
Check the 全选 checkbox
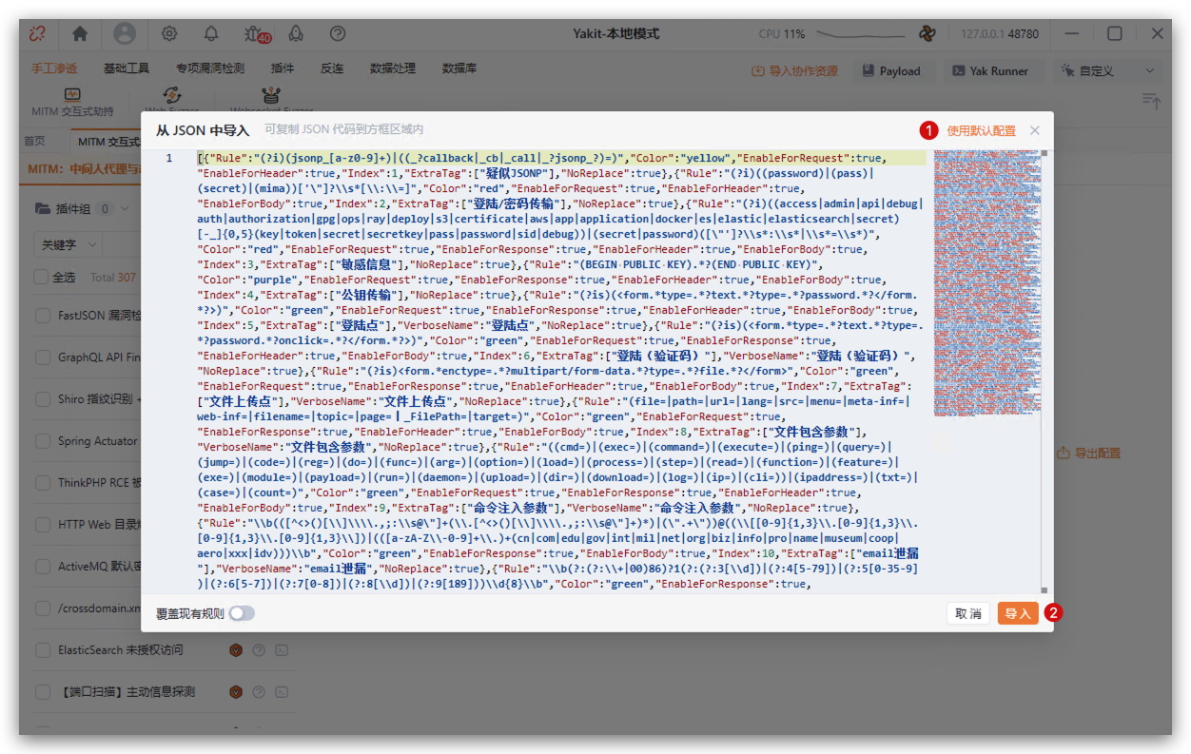click(41, 277)
